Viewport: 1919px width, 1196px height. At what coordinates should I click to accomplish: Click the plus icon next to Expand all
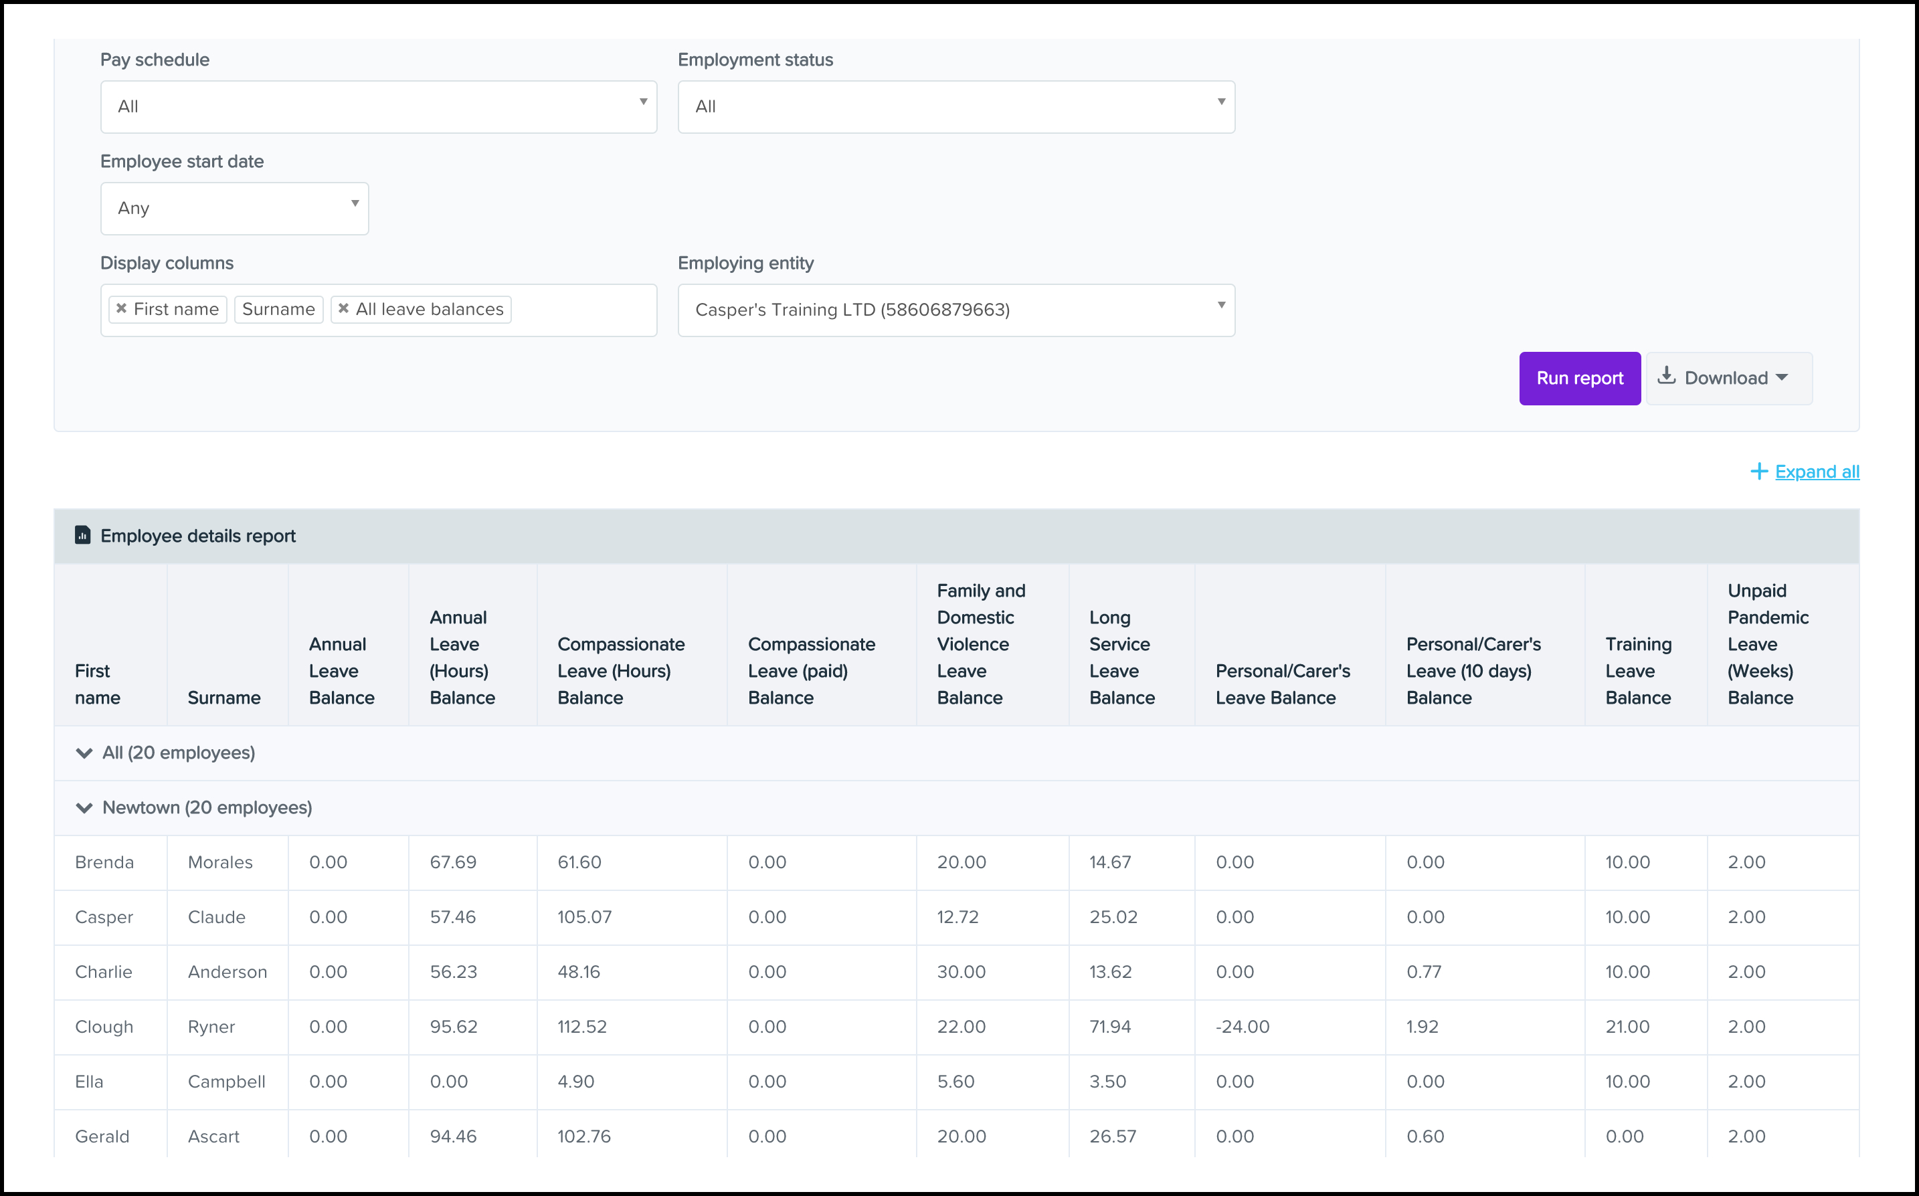click(1758, 471)
